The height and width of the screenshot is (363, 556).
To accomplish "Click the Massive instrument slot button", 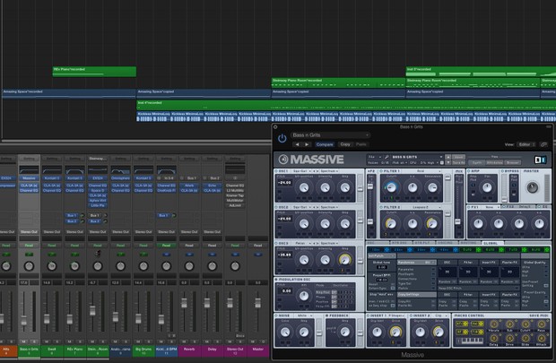I will (29, 178).
